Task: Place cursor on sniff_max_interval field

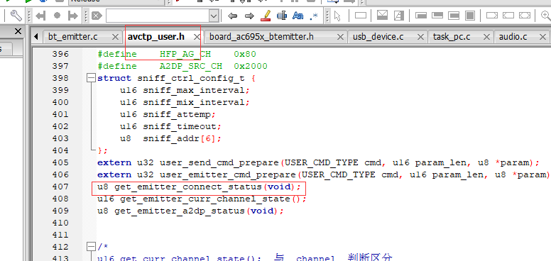Action: coord(193,90)
